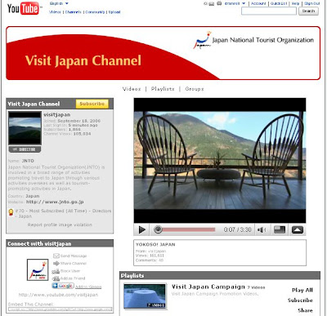Click the visitjapan username text
Screen dimensions: 327x316
coord(57,114)
